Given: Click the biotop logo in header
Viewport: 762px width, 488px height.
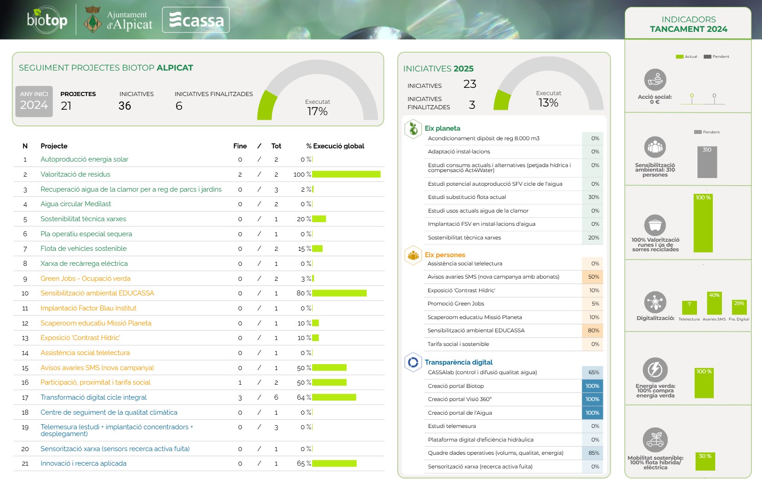Looking at the screenshot, I should 47,20.
